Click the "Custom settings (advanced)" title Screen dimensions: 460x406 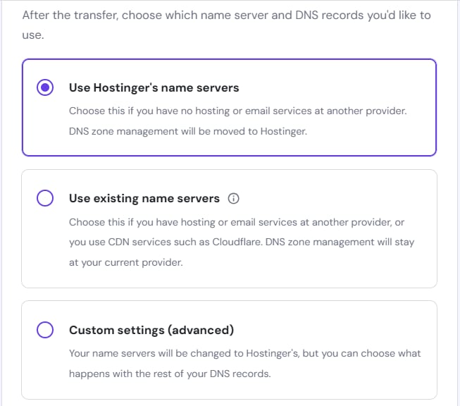tap(151, 330)
